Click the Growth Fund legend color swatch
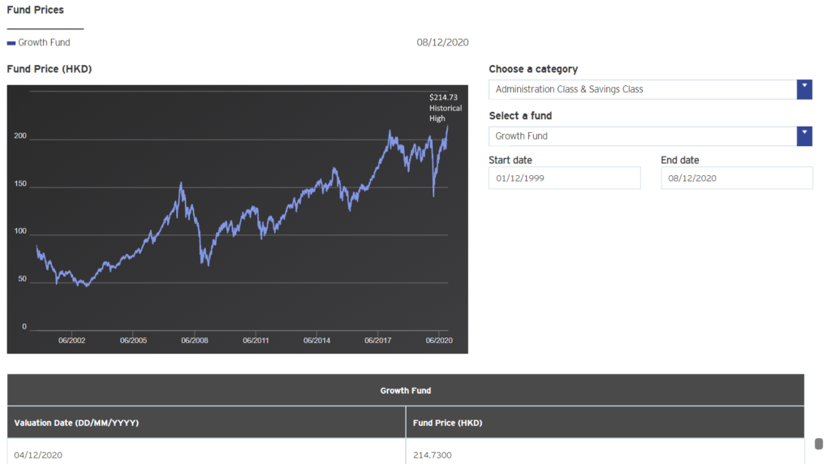This screenshot has height=464, width=831. pos(11,43)
